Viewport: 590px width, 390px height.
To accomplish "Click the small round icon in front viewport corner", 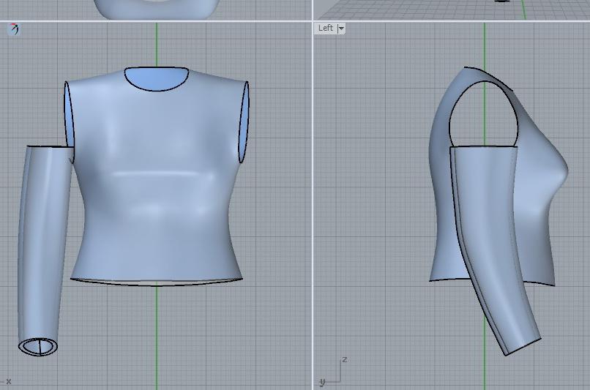I will tap(14, 29).
